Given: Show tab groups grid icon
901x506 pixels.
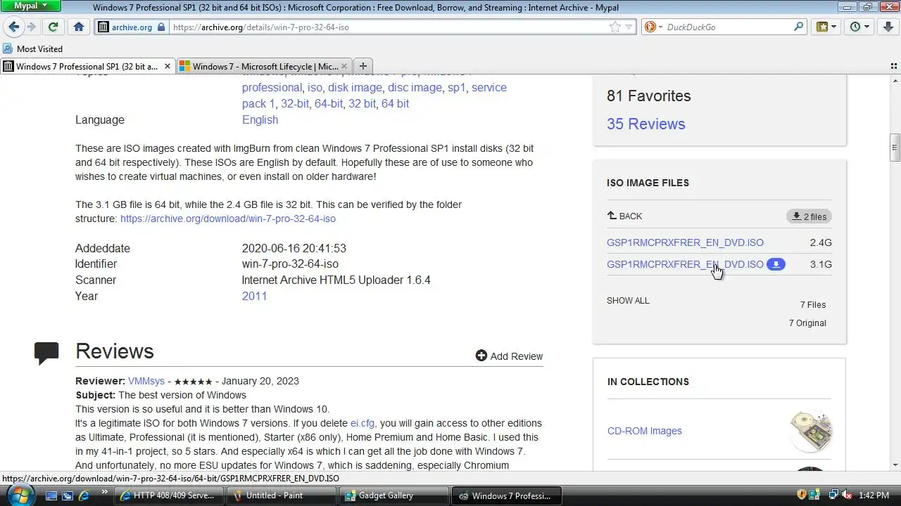Looking at the screenshot, I should click(x=894, y=66).
